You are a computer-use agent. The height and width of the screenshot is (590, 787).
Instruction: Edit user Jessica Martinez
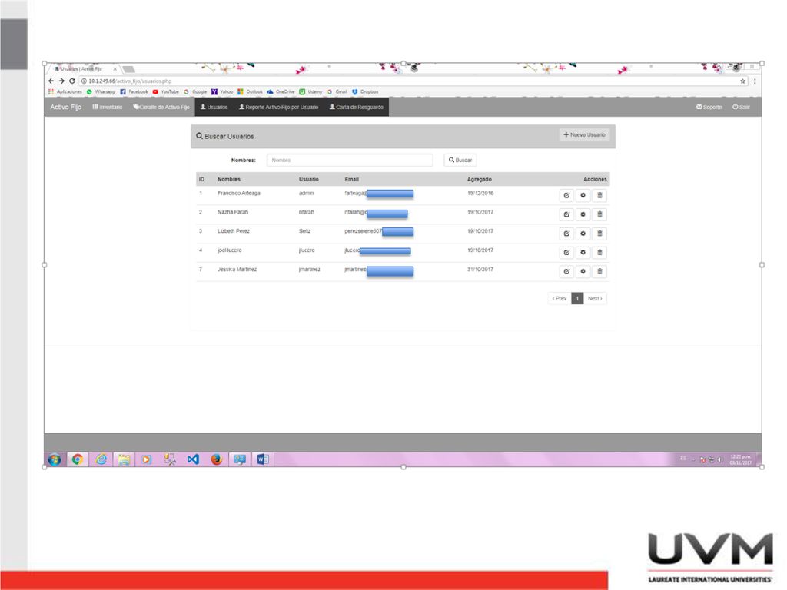566,271
